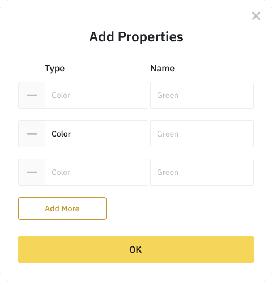The width and height of the screenshot is (272, 281).
Task: Click the Add More button
Action: tap(62, 208)
